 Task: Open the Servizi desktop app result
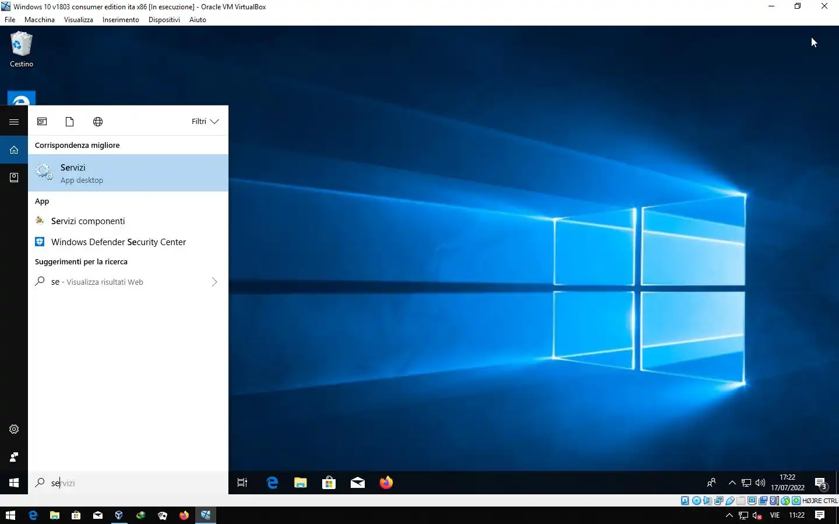(x=128, y=173)
